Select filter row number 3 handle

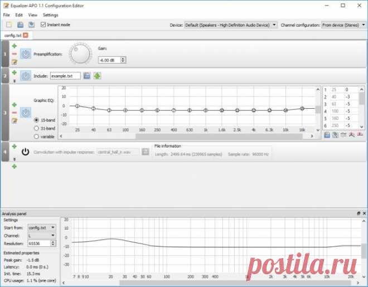(5, 113)
